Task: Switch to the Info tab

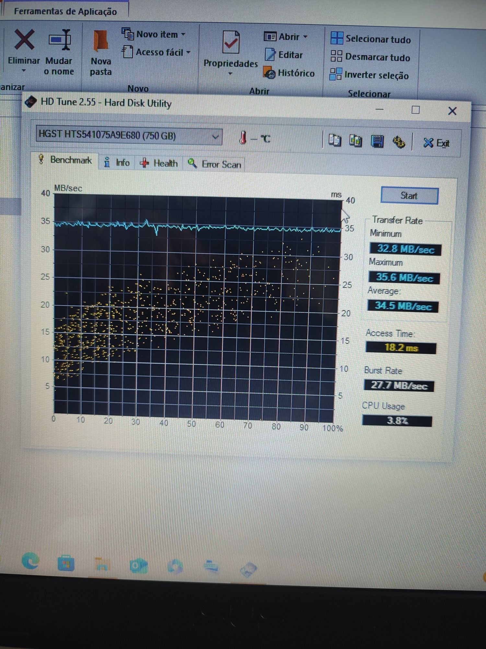Action: 117,162
